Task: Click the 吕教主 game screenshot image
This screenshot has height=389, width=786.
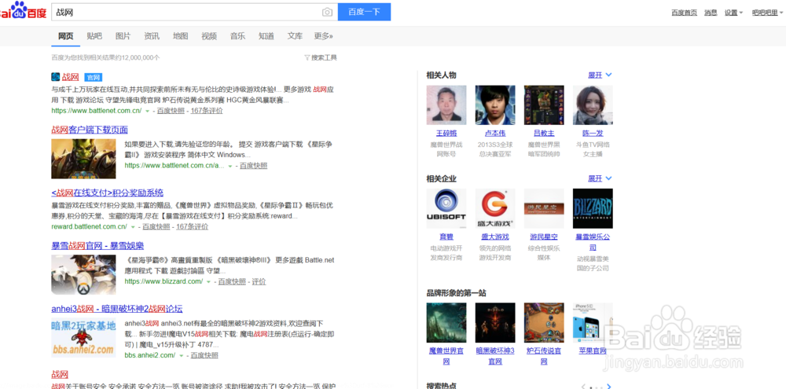Action: [544, 105]
